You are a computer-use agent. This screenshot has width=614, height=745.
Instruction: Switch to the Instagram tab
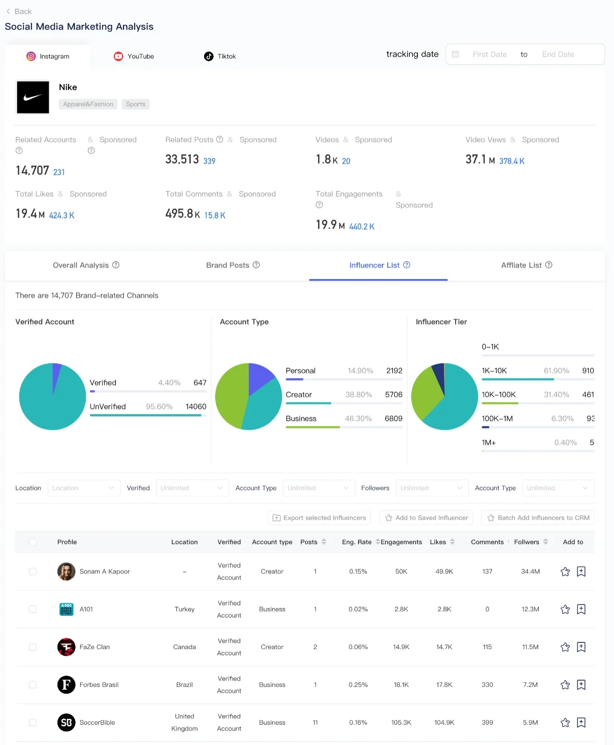click(x=48, y=56)
